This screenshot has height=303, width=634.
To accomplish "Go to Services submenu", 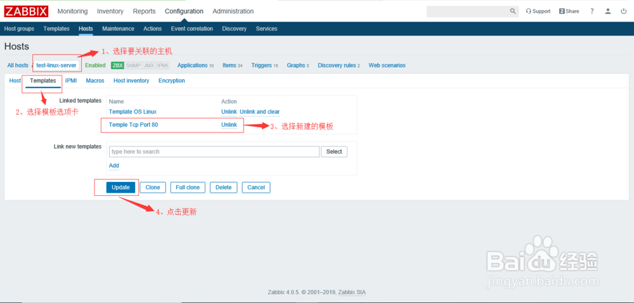I will 266,29.
